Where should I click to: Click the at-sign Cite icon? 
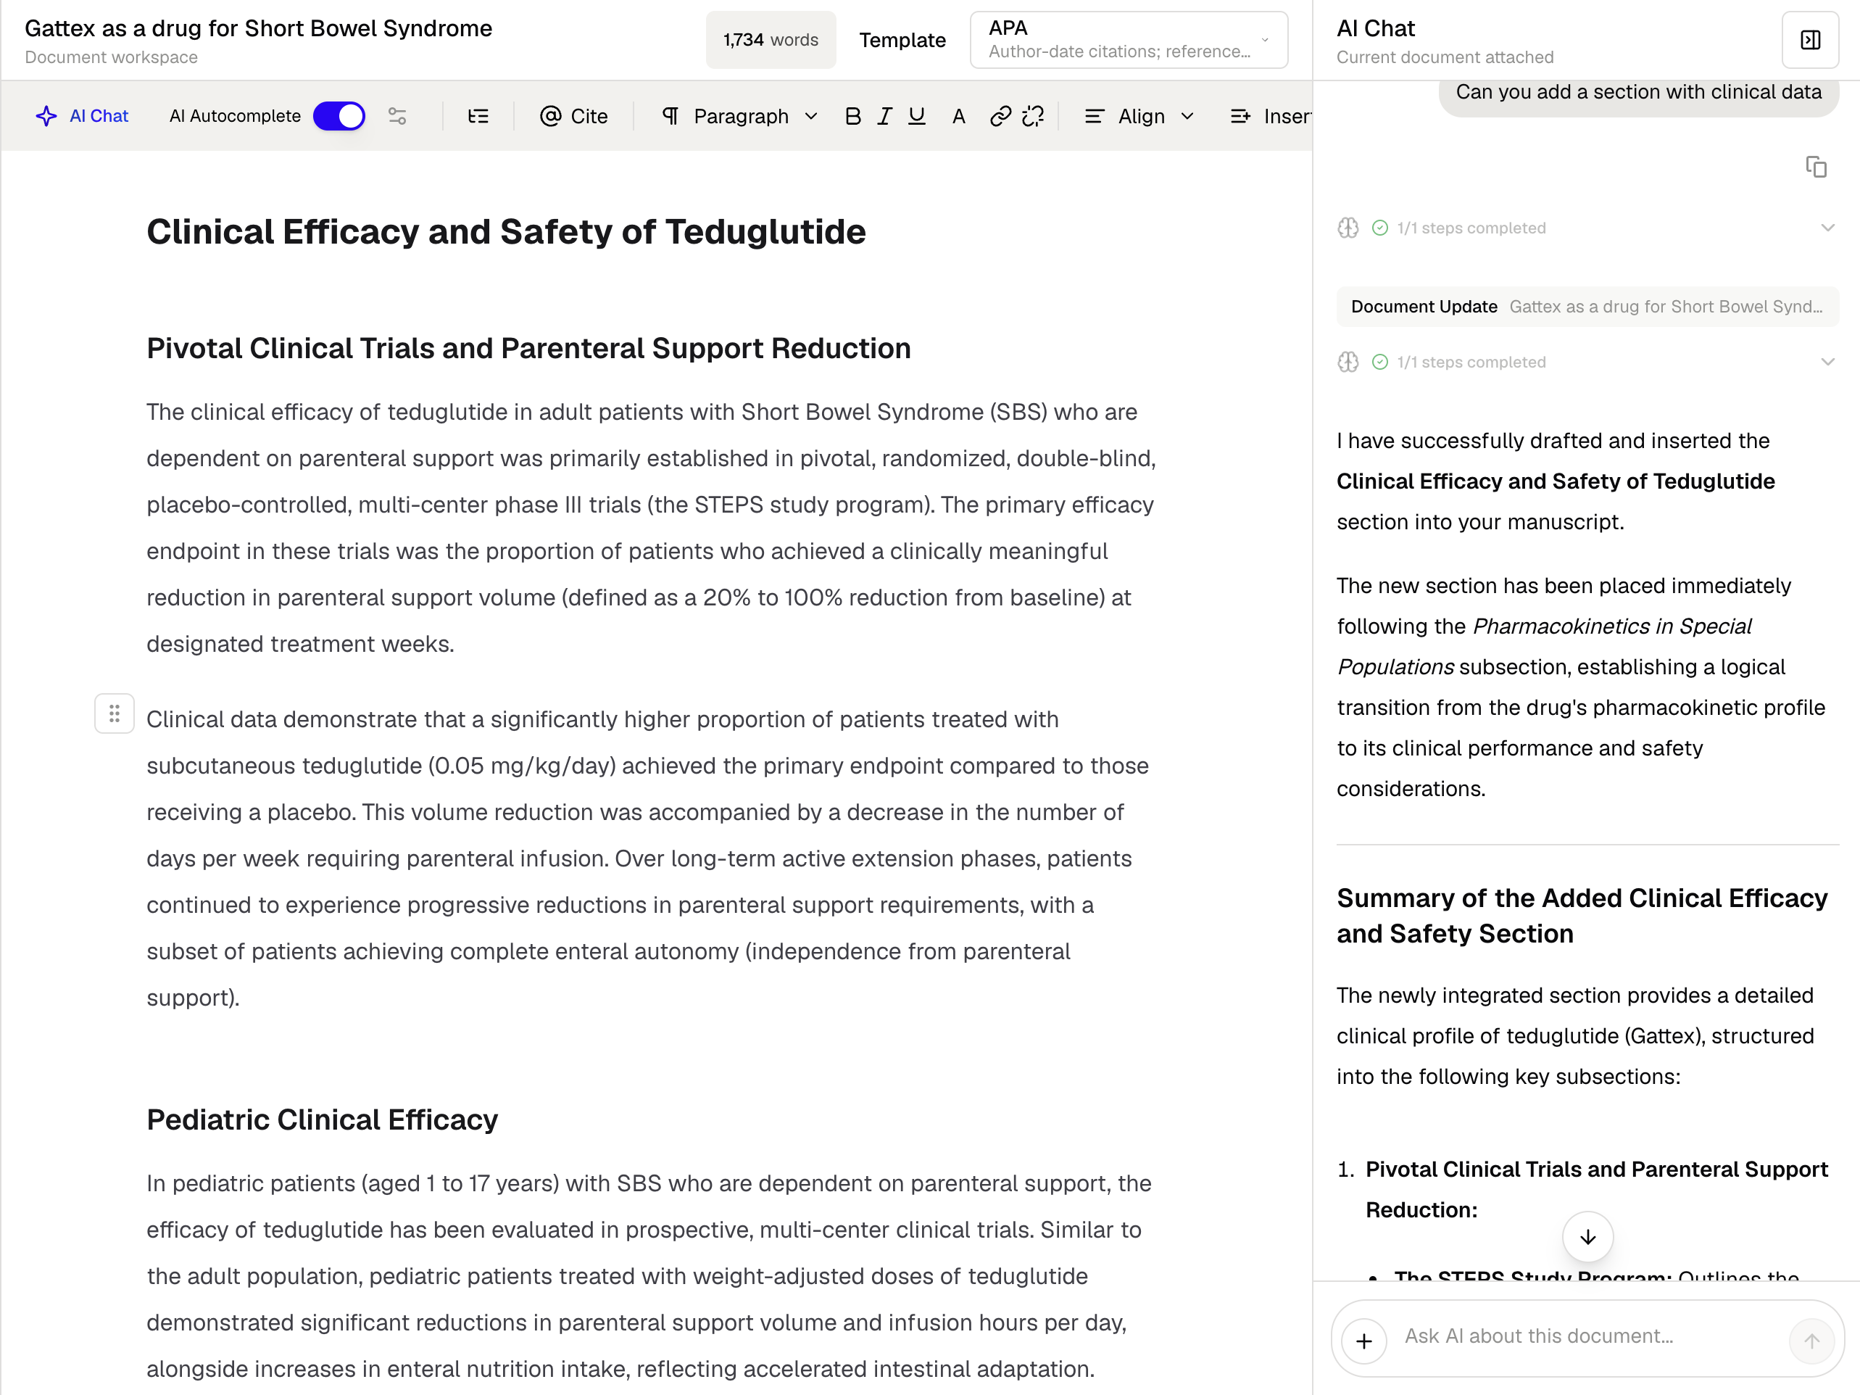(550, 116)
